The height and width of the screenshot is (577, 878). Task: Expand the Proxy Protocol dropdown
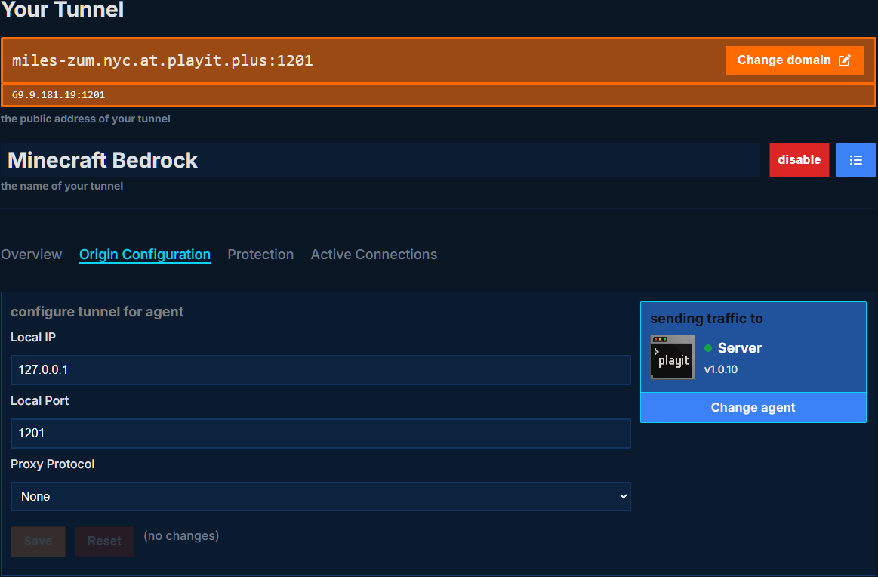(320, 496)
